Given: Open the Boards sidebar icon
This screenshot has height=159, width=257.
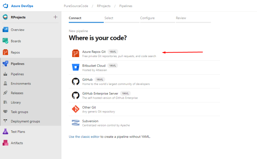Looking at the screenshot, I should [5, 41].
